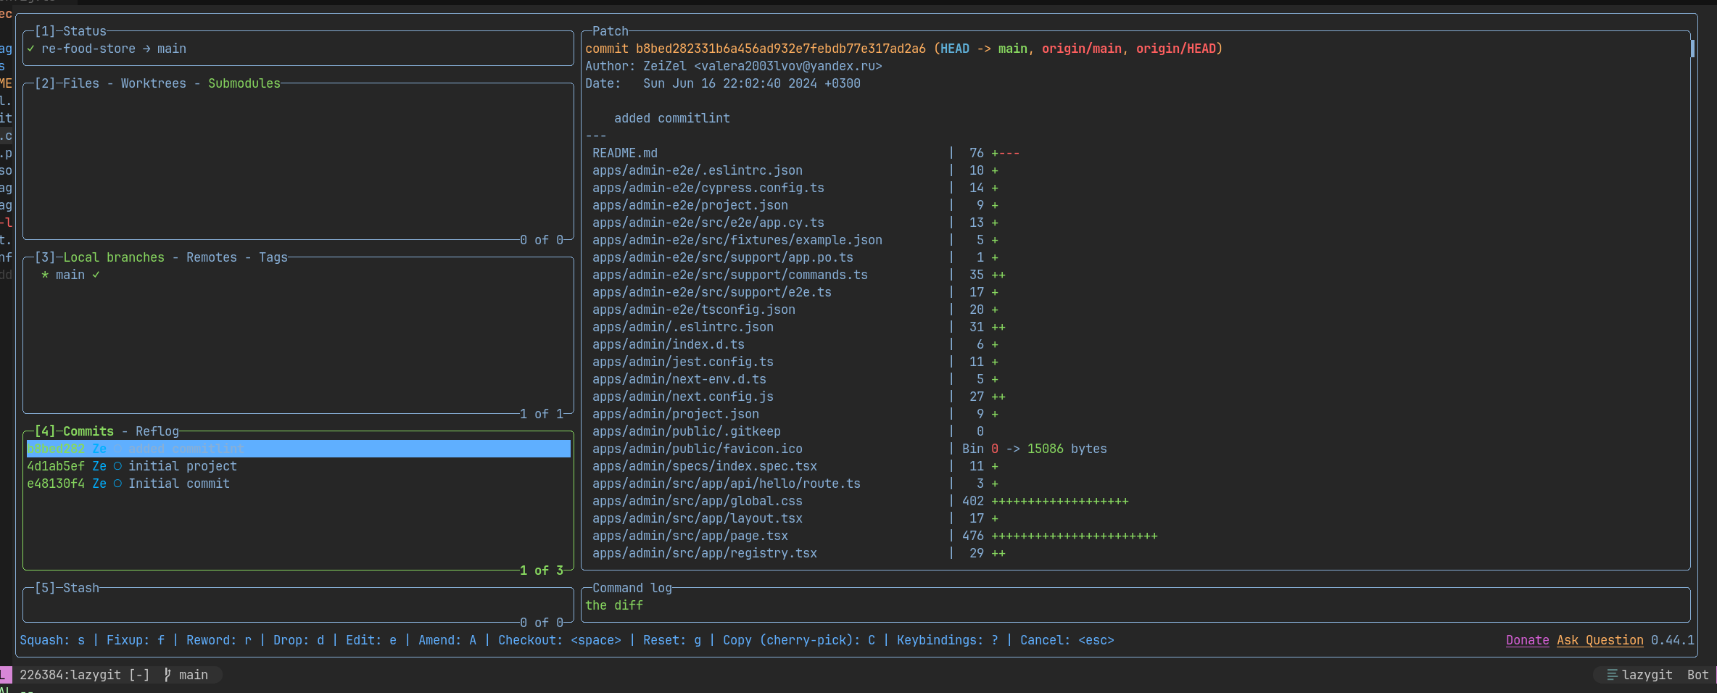Viewport: 1717px width, 693px height.
Task: Click the Copy (cherry-pick): C option
Action: [799, 640]
